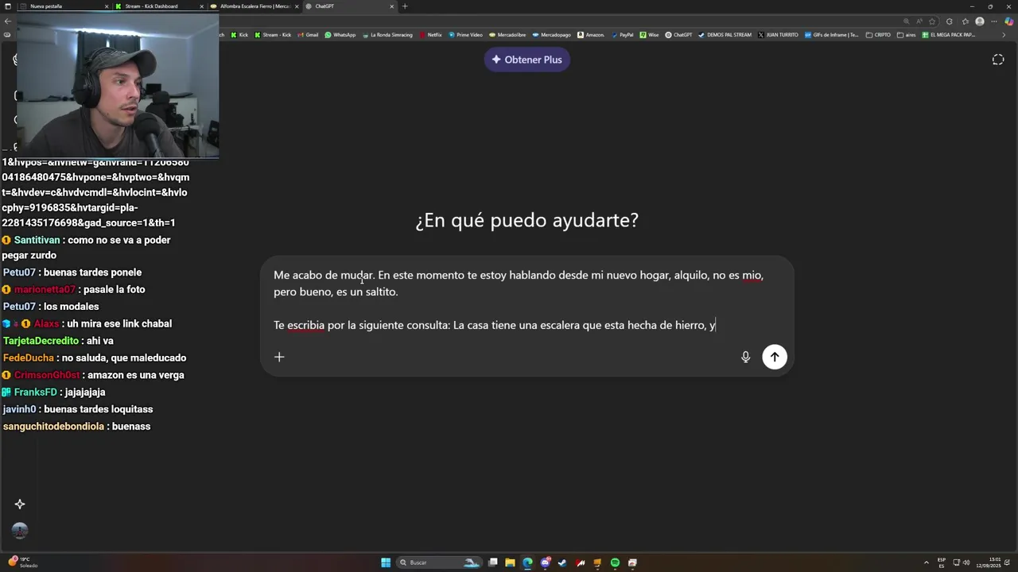Open File Explorer from taskbar
Screen dimensions: 1018x572
click(510, 562)
